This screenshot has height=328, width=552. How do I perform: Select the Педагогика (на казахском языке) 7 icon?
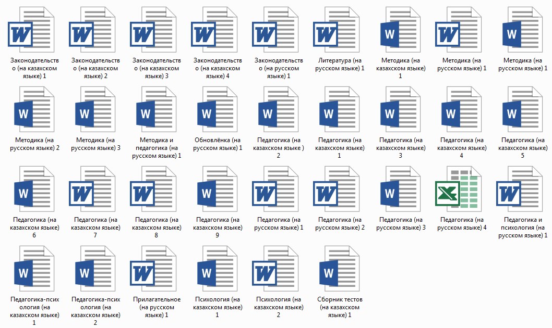pos(92,189)
